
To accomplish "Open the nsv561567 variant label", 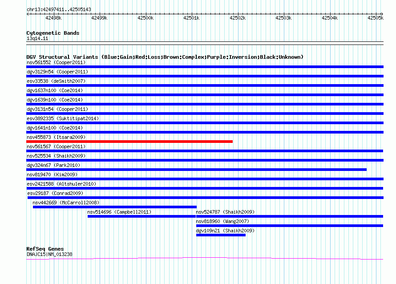I will click(x=56, y=146).
